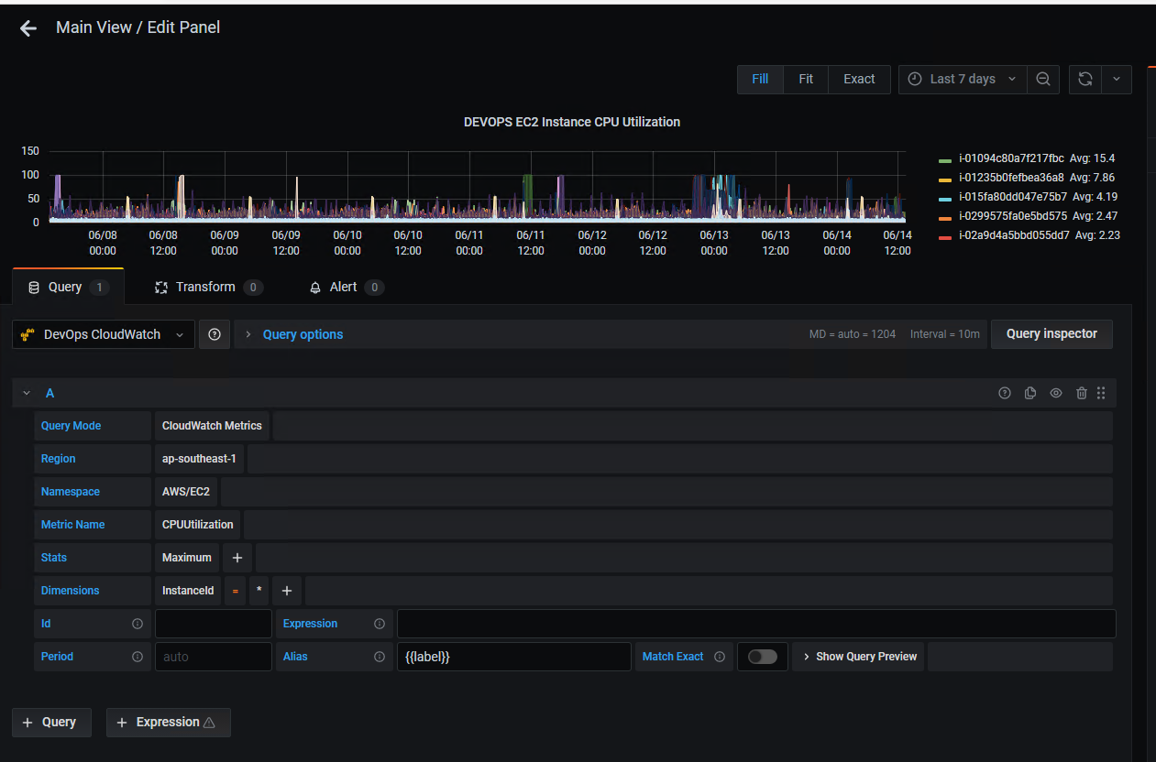Collapse query A row
Viewport: 1156px width, 762px height.
(27, 393)
